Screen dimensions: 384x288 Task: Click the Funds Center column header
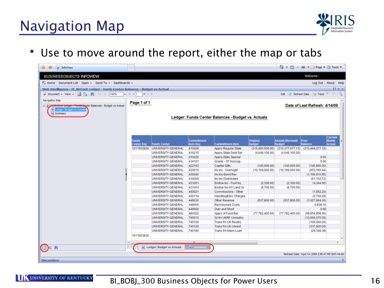click(x=170, y=141)
